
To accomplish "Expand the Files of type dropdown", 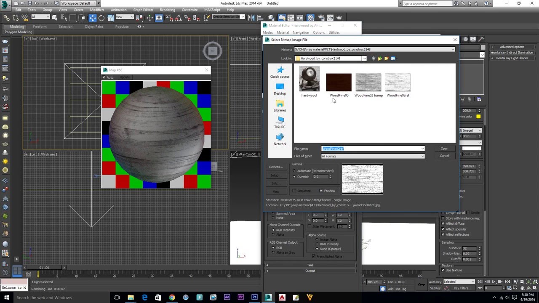I will coord(422,156).
